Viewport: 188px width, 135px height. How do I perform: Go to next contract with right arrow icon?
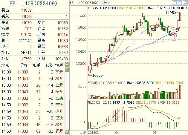point(179,2)
